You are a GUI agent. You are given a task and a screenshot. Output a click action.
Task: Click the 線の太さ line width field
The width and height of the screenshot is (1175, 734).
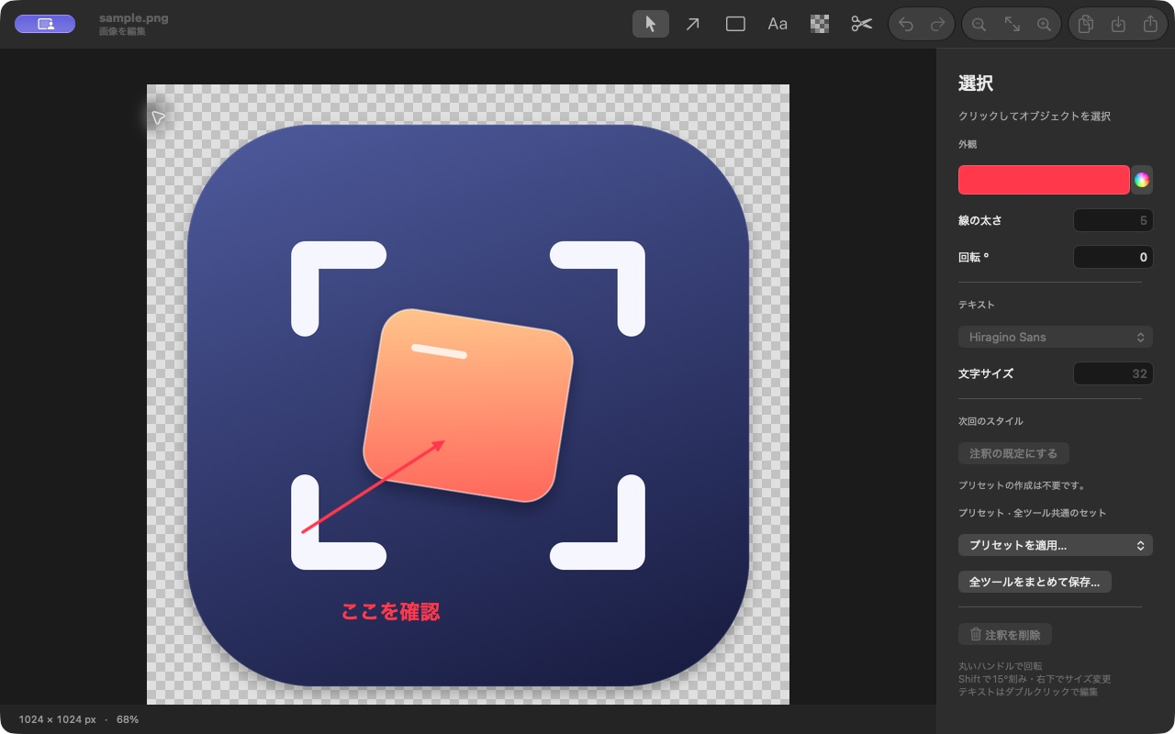1113,220
